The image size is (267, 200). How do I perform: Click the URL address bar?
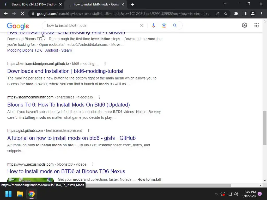123,14
